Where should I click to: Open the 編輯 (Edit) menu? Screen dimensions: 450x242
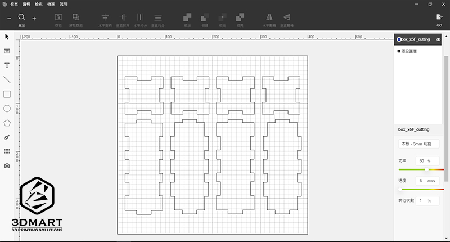[26, 4]
